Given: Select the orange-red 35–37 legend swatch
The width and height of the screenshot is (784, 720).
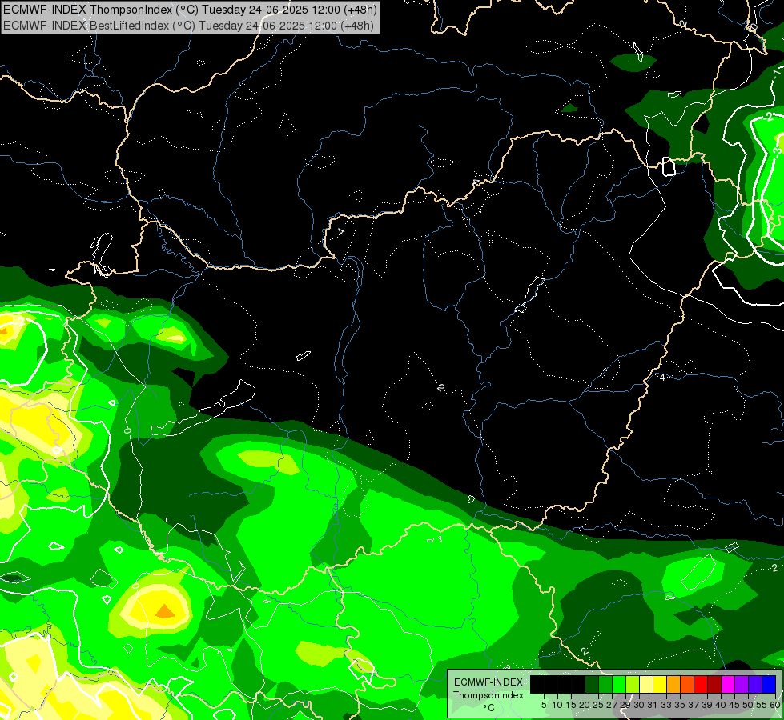Looking at the screenshot, I should [687, 684].
